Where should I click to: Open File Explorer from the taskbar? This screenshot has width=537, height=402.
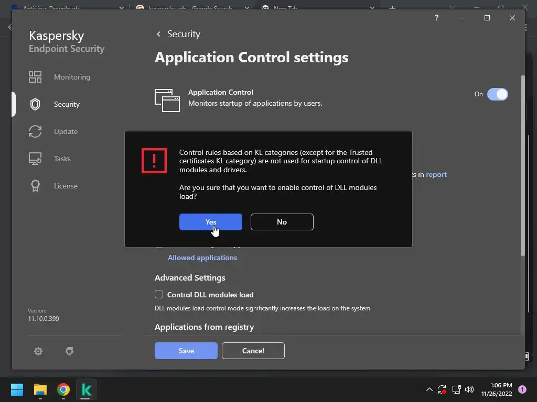[40, 389]
